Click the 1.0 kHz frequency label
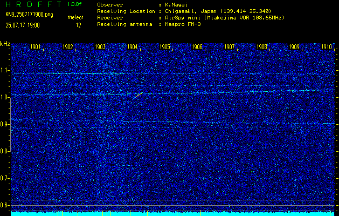339x216 pixels. click(x=4, y=98)
